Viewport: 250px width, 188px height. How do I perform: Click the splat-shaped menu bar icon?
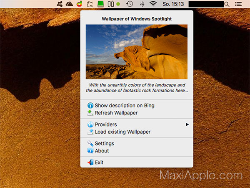(60, 4)
